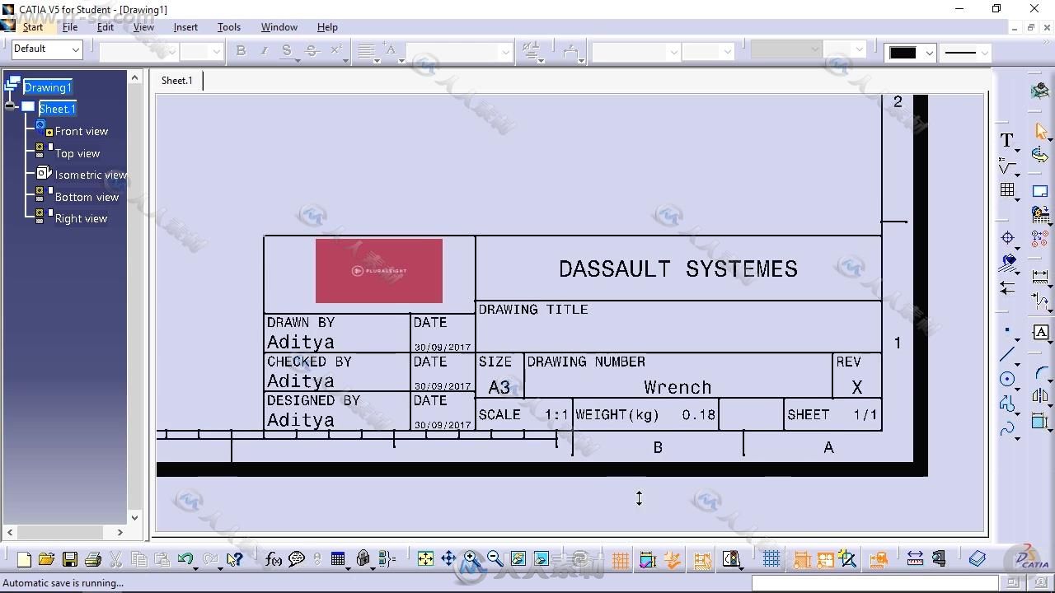Select the Dimensions tool icon
1055x593 pixels.
[x=1040, y=278]
